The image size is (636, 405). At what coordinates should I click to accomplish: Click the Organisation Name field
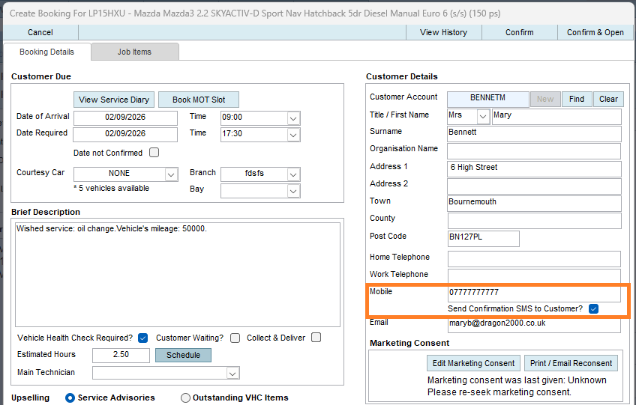click(534, 151)
